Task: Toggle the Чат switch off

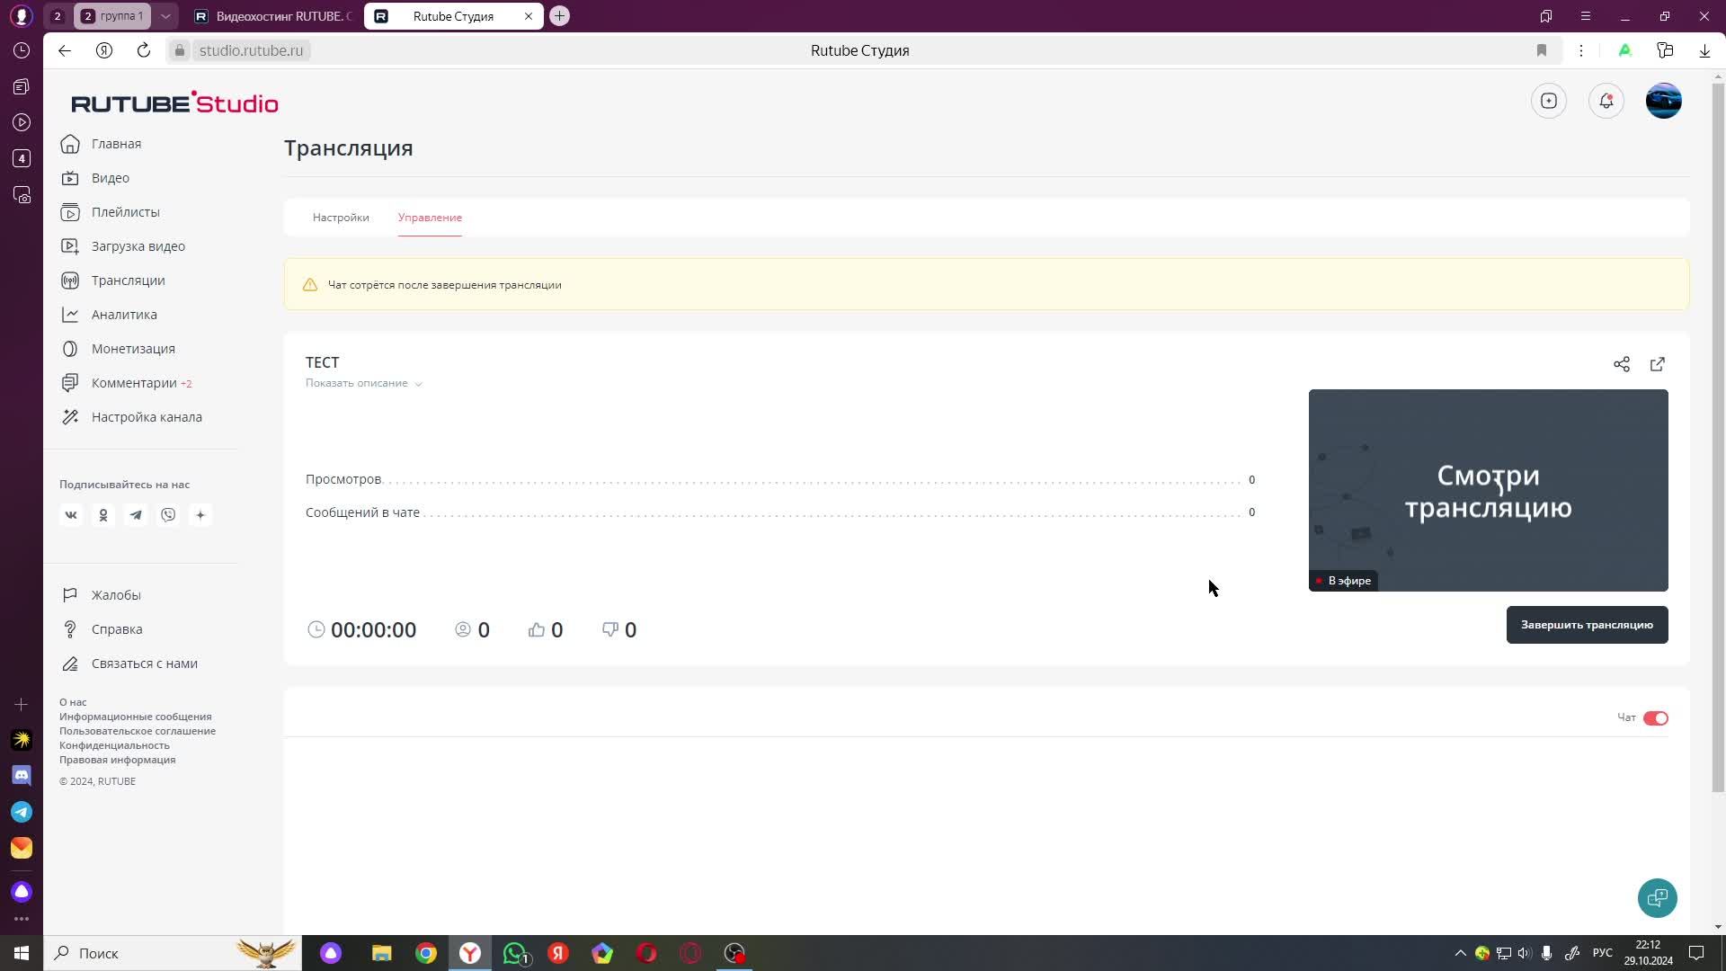Action: (x=1655, y=717)
